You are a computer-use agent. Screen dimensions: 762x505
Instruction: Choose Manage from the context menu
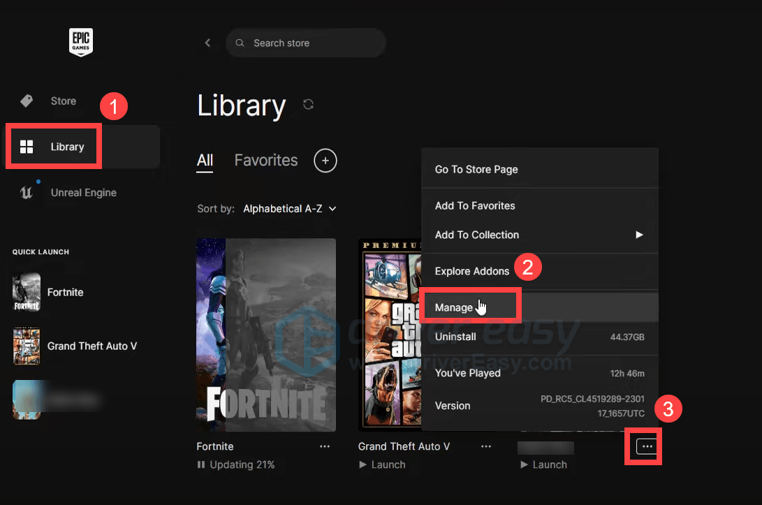tap(454, 307)
